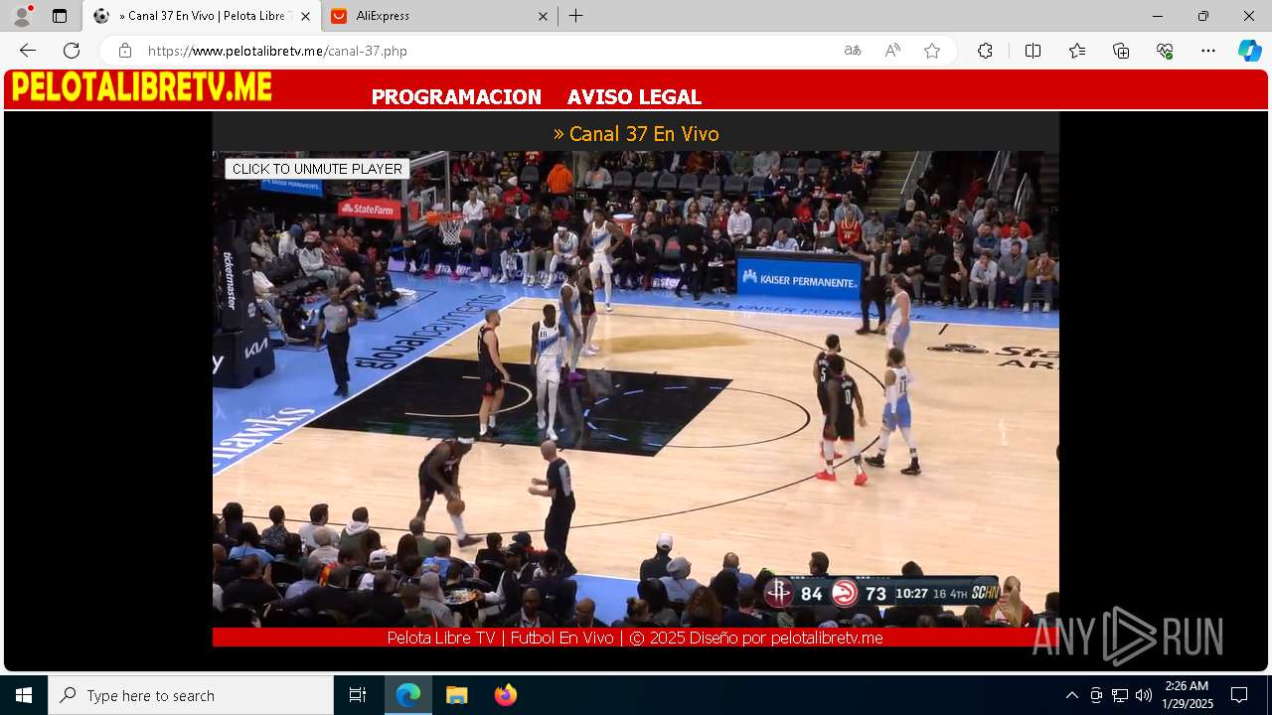This screenshot has width=1272, height=715.
Task: Restore down the browser window
Action: 1203,16
